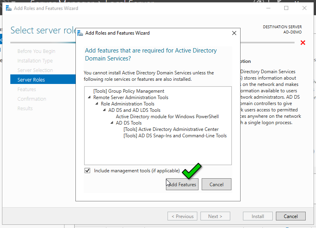Viewport: 316px width, 228px height.
Task: Collapse Remote Server Administration Tools node
Action: (90, 97)
